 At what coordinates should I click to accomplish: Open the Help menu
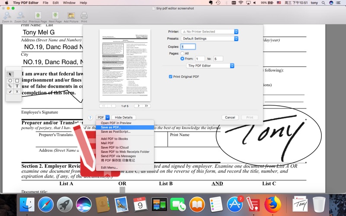pos(83,3)
